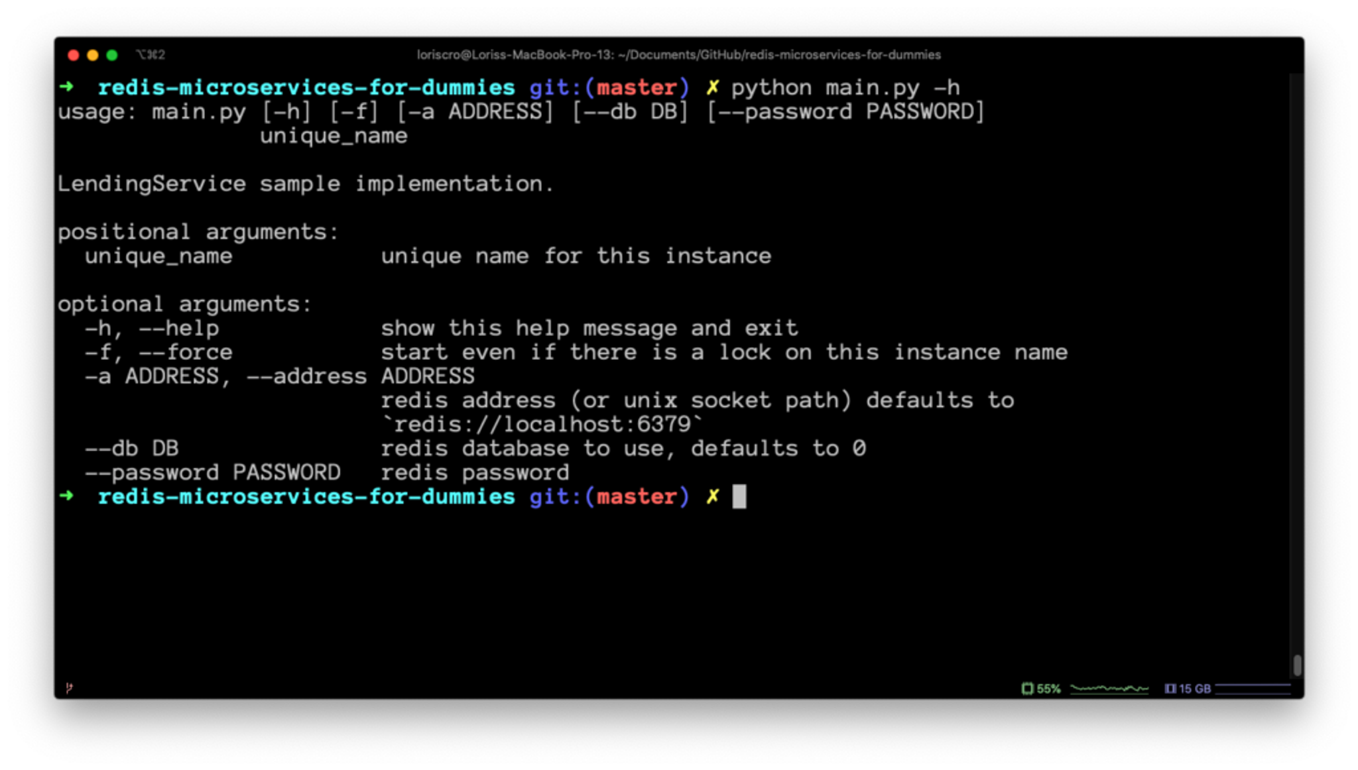Image resolution: width=1358 pixels, height=770 pixels.
Task: Click the vertical scrollbar thumb
Action: pos(1297,665)
